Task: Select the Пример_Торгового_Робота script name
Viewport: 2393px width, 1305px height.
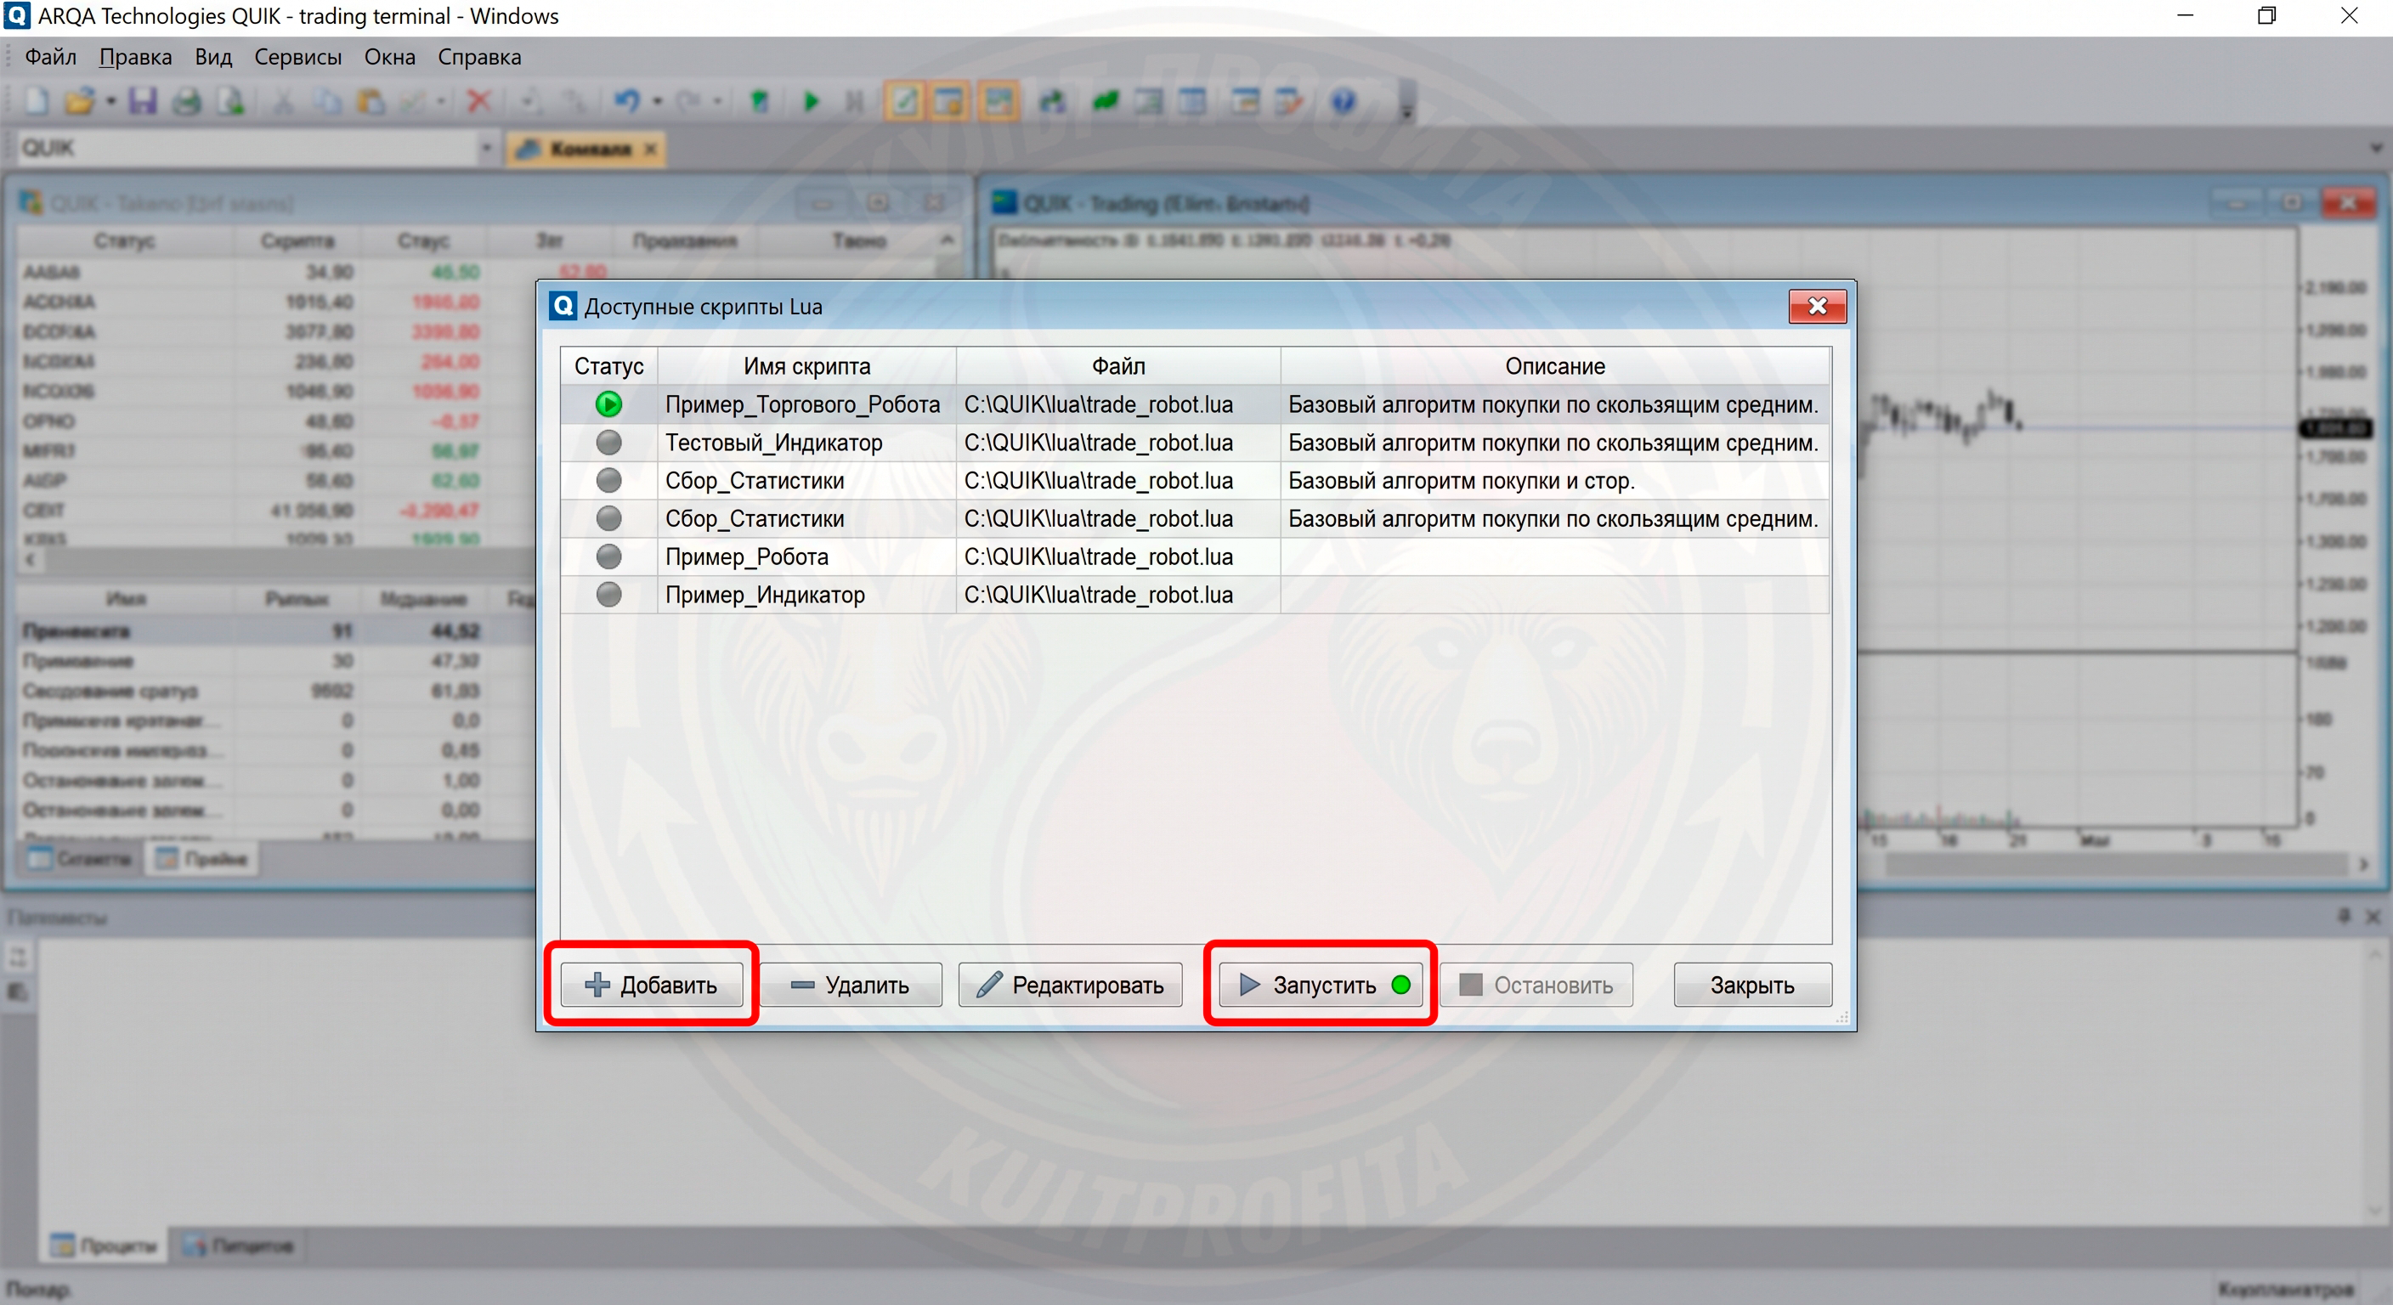Action: (x=802, y=404)
